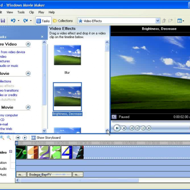
Task: Open the Tools menu
Action: point(21,12)
